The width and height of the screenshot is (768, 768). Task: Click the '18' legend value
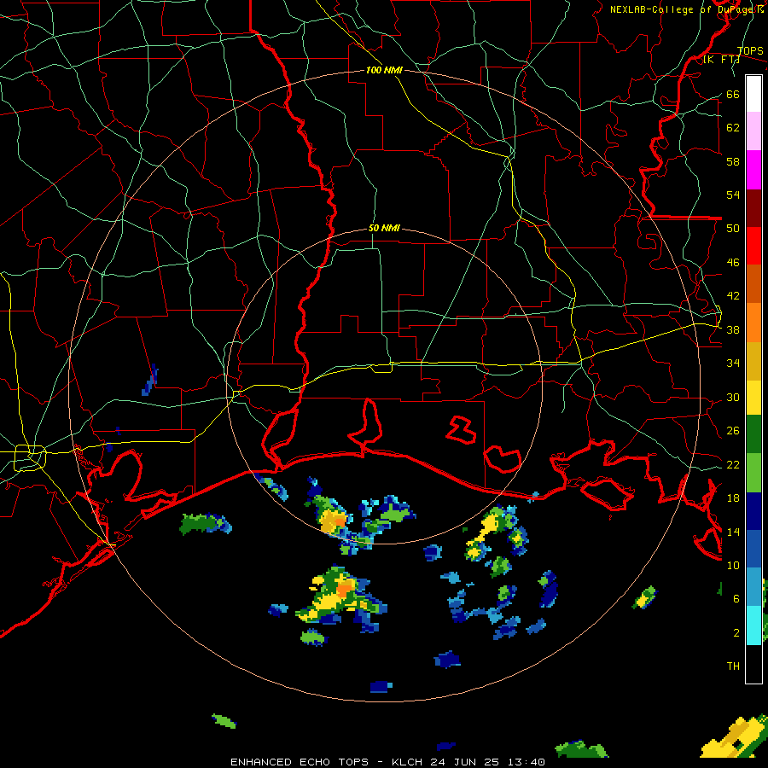(x=733, y=498)
